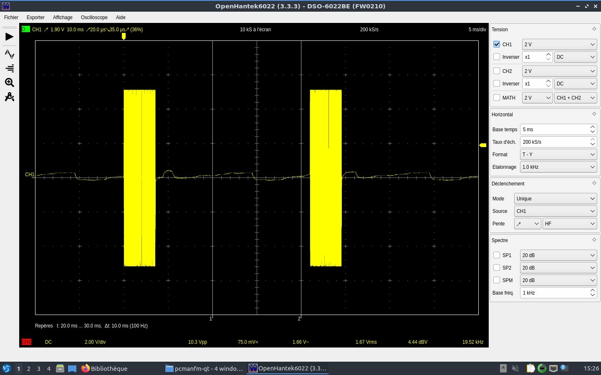The image size is (601, 375).
Task: Open the SPM 20 dB dropdown
Action: tap(558, 280)
